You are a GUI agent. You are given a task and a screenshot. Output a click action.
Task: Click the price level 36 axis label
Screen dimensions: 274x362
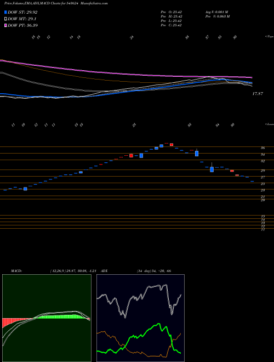tap(263, 148)
